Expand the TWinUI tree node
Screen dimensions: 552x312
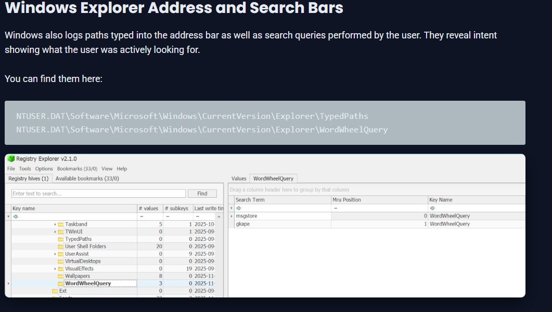tap(55, 232)
